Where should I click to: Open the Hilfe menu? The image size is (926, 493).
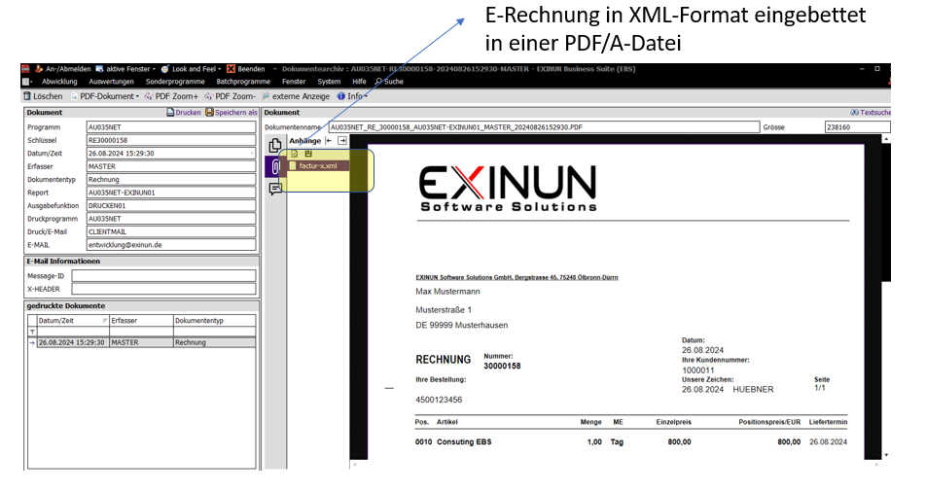[359, 82]
